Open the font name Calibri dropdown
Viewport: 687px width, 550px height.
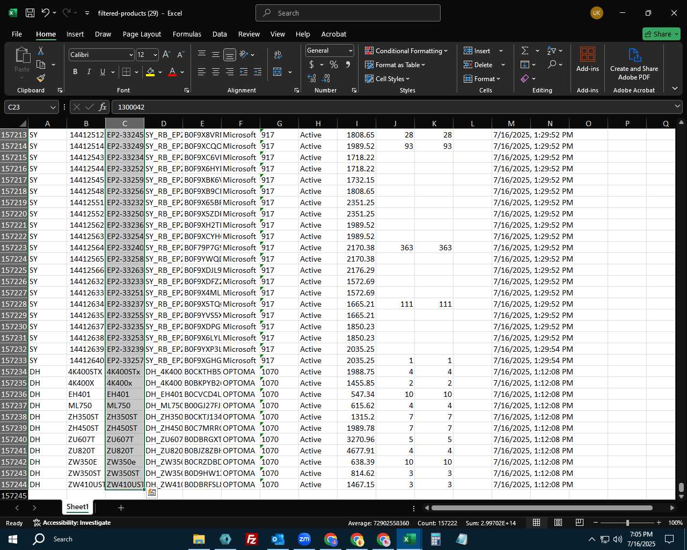[131, 55]
